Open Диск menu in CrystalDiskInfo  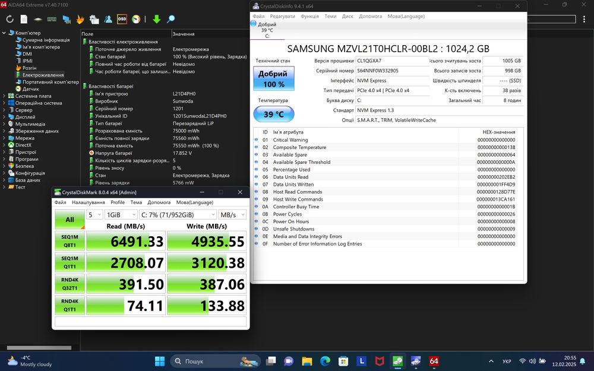click(347, 16)
